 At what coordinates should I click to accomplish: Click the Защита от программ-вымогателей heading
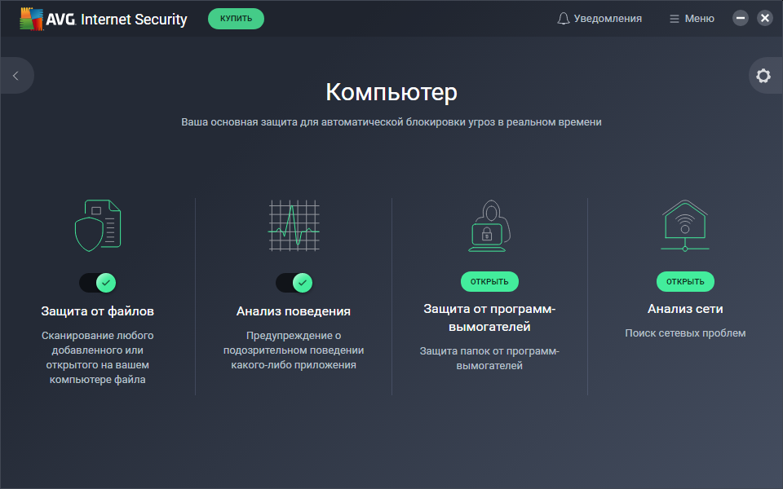[x=489, y=318]
